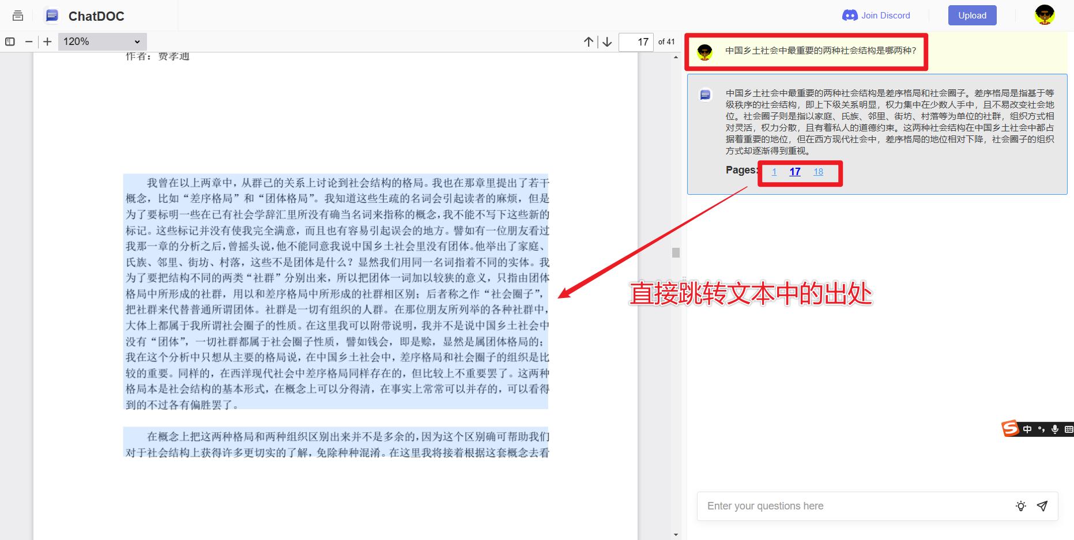Send the question via the paper plane icon
Viewport: 1074px width, 540px height.
tap(1042, 506)
